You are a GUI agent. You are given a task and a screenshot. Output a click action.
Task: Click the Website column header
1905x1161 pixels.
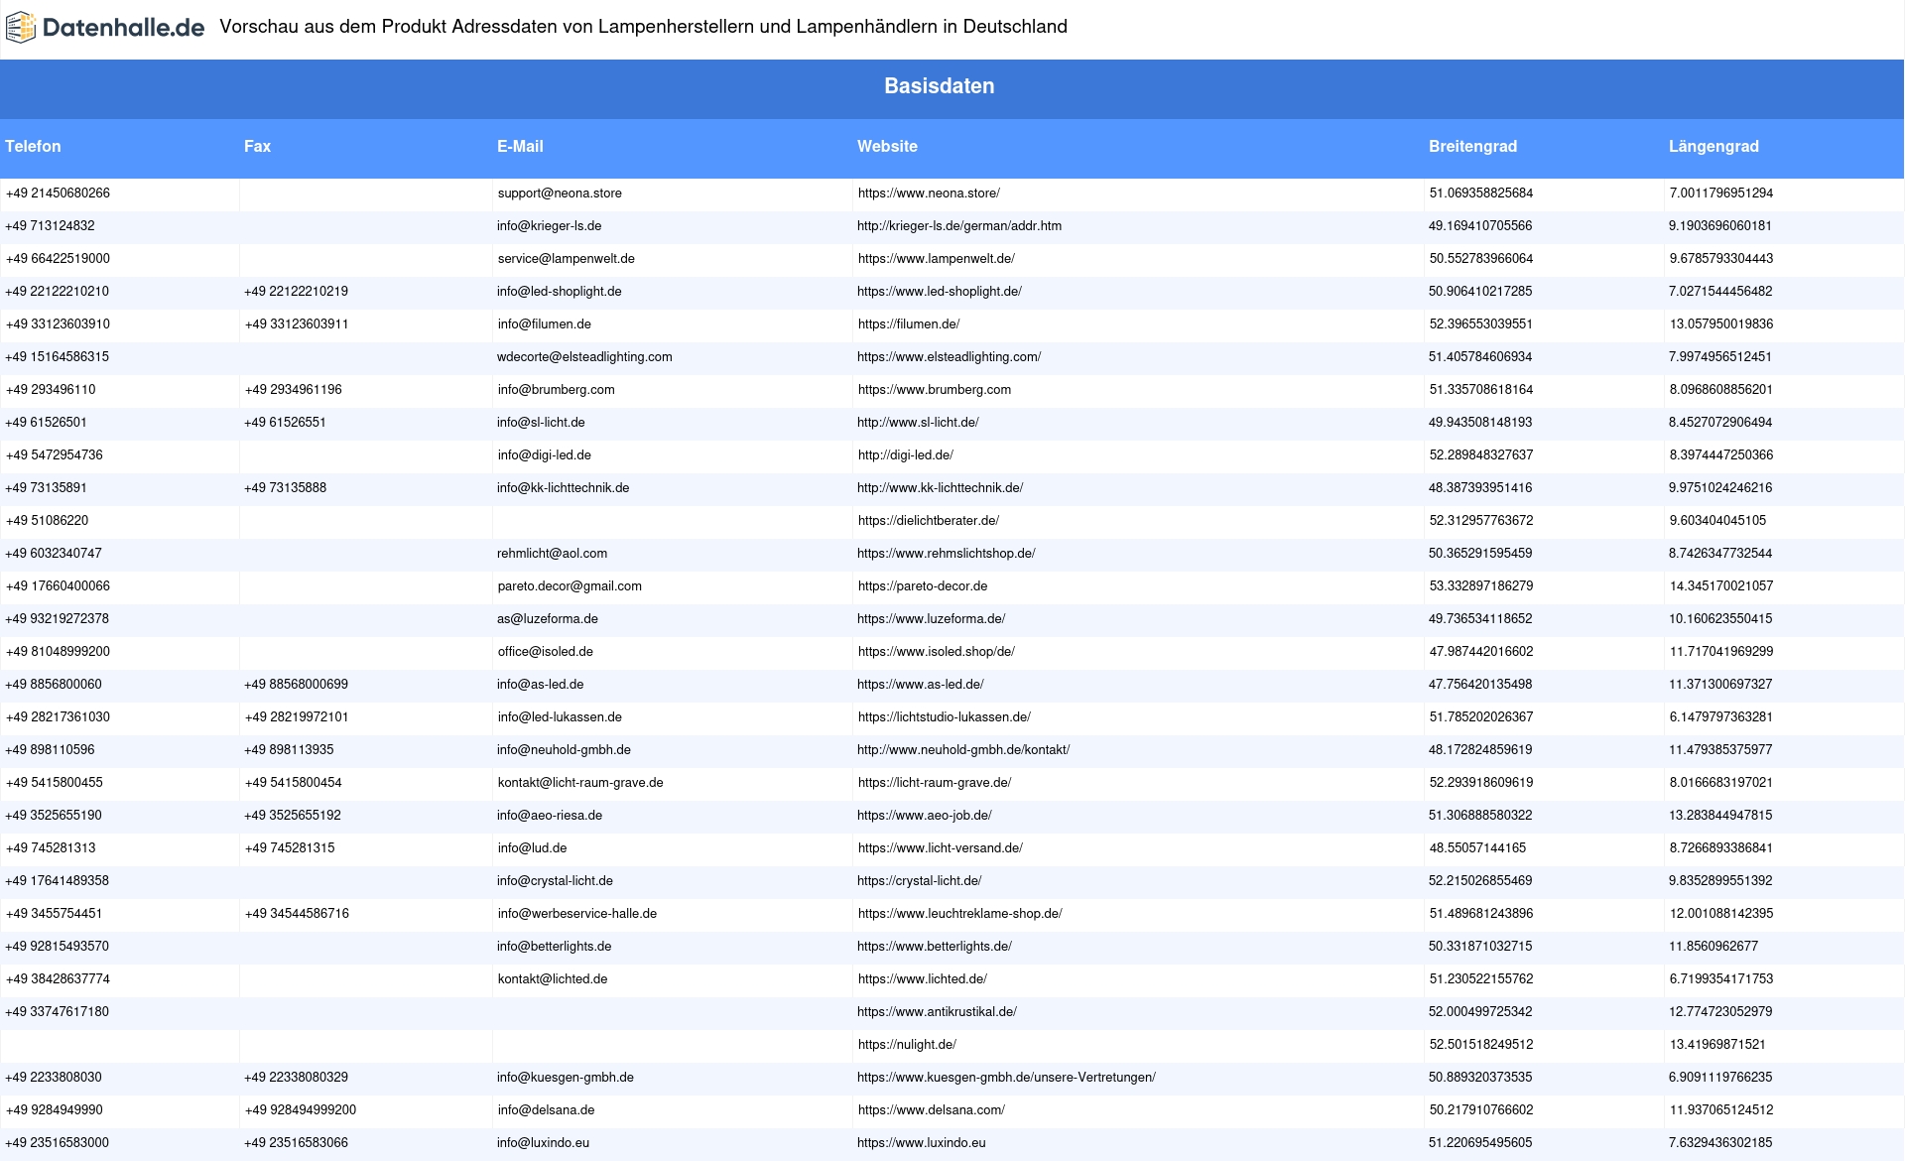pos(887,146)
